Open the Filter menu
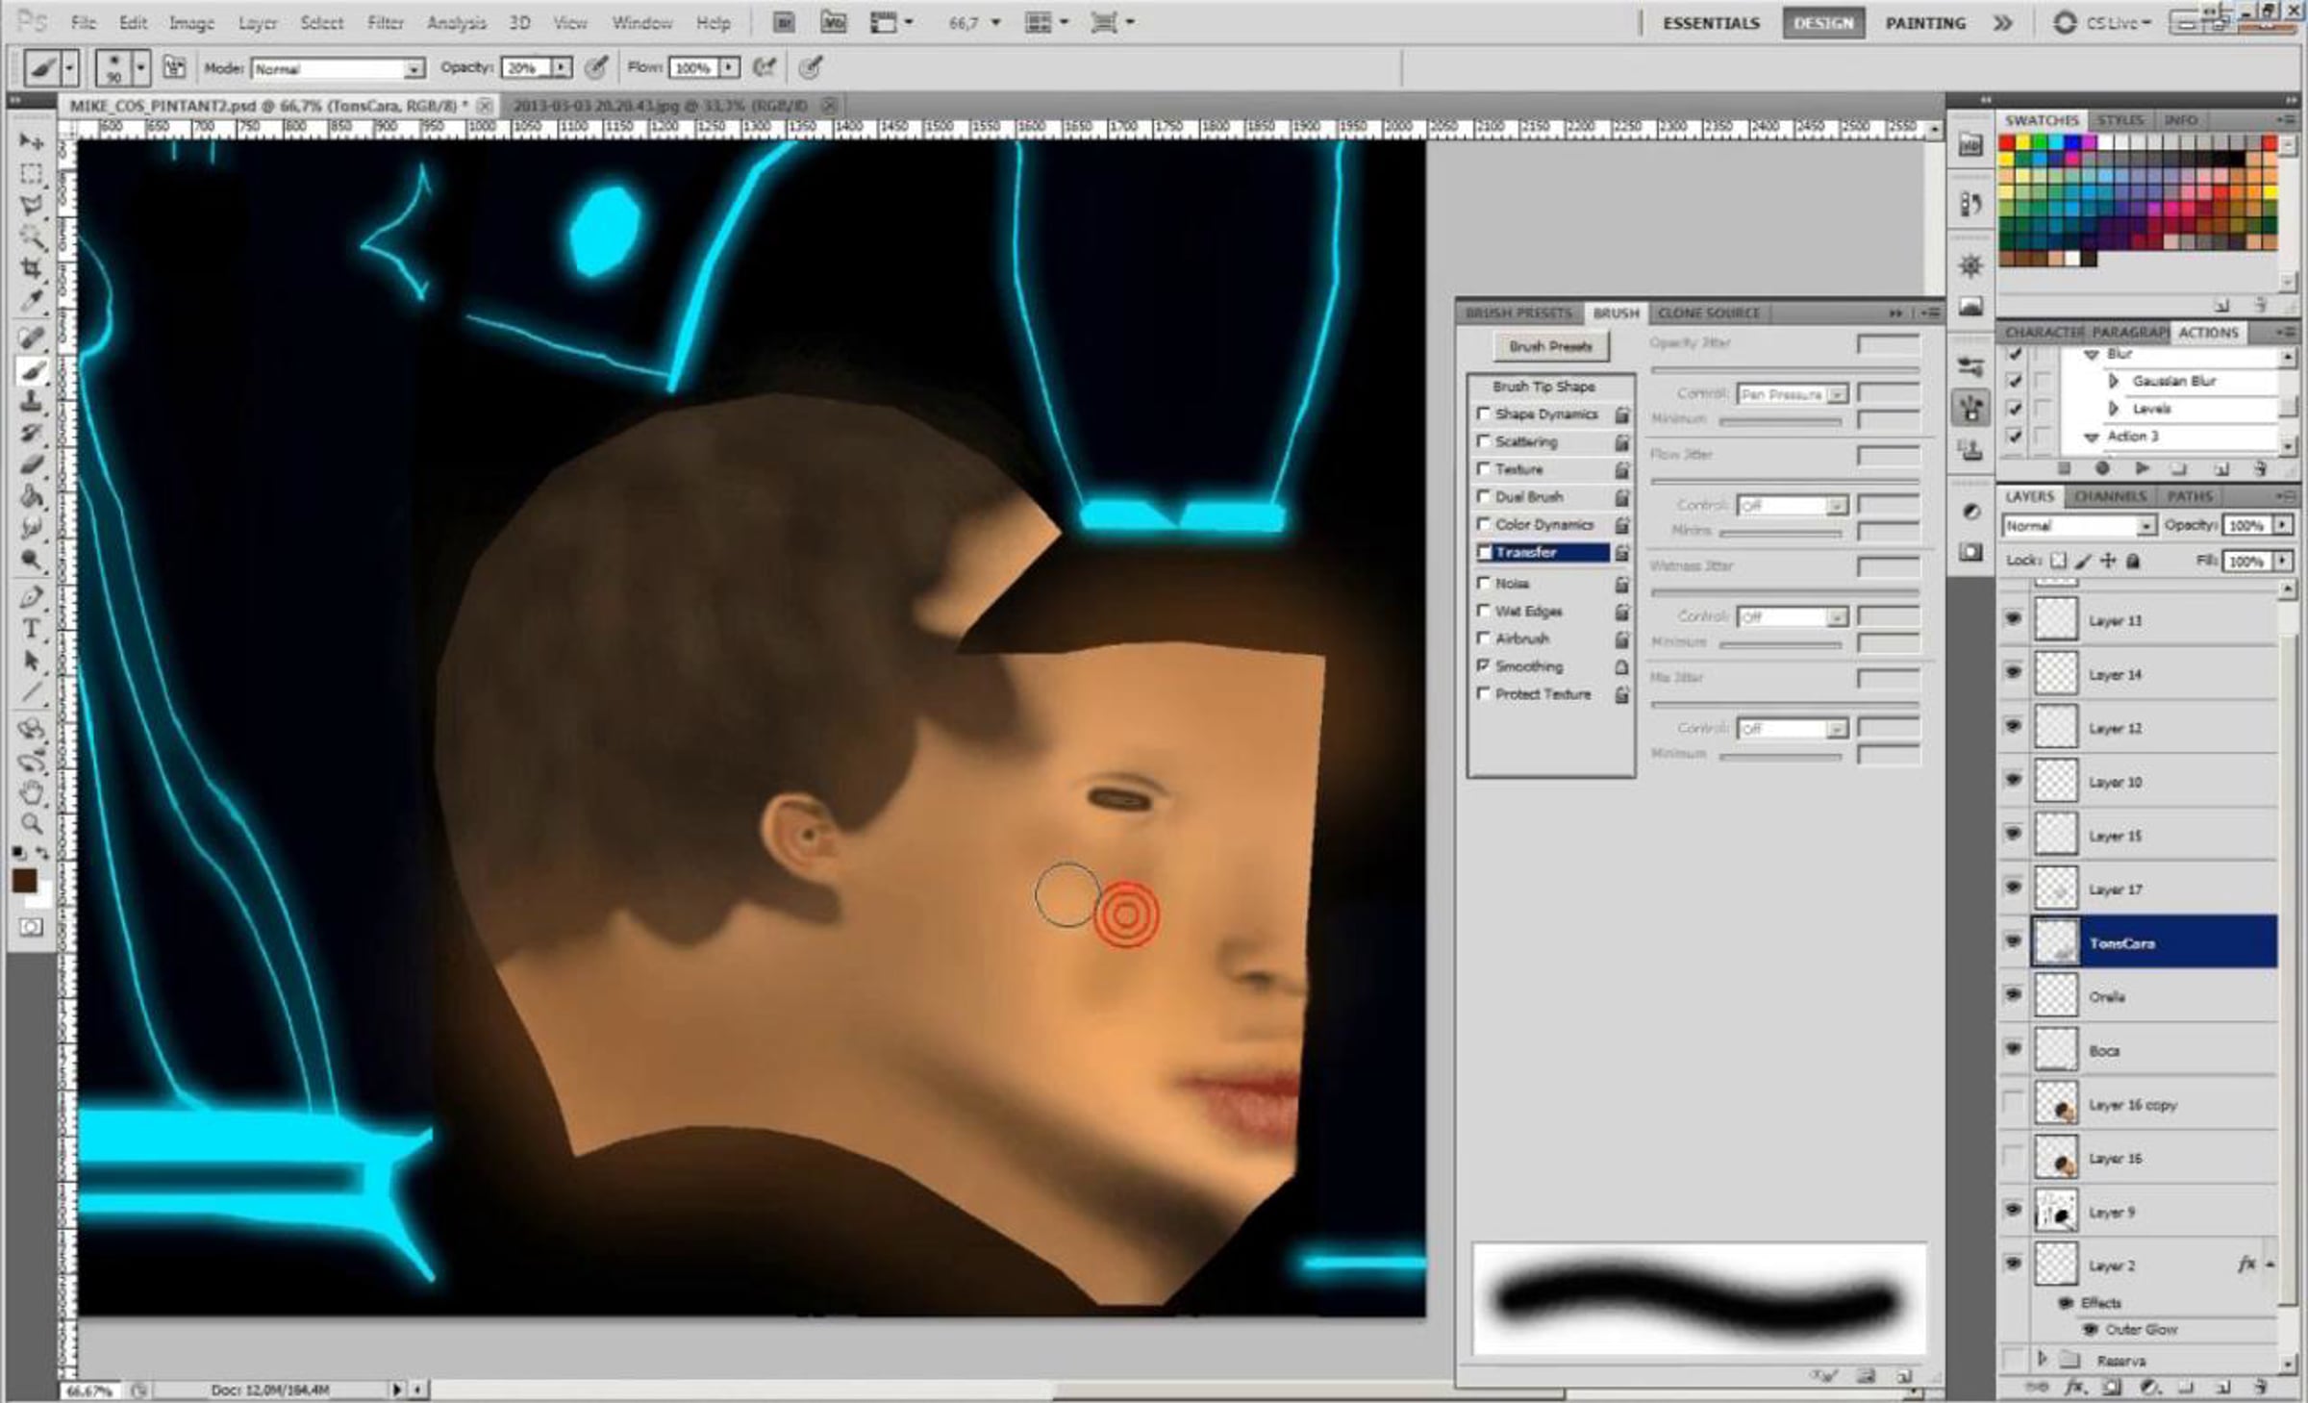This screenshot has width=2308, height=1403. (x=385, y=22)
